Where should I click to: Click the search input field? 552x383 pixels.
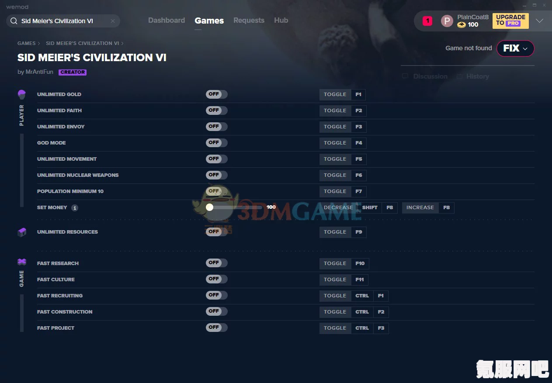coord(63,21)
